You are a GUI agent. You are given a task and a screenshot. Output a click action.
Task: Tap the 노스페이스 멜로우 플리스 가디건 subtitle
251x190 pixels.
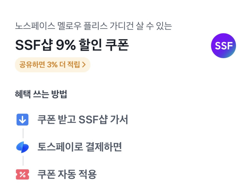[93, 26]
